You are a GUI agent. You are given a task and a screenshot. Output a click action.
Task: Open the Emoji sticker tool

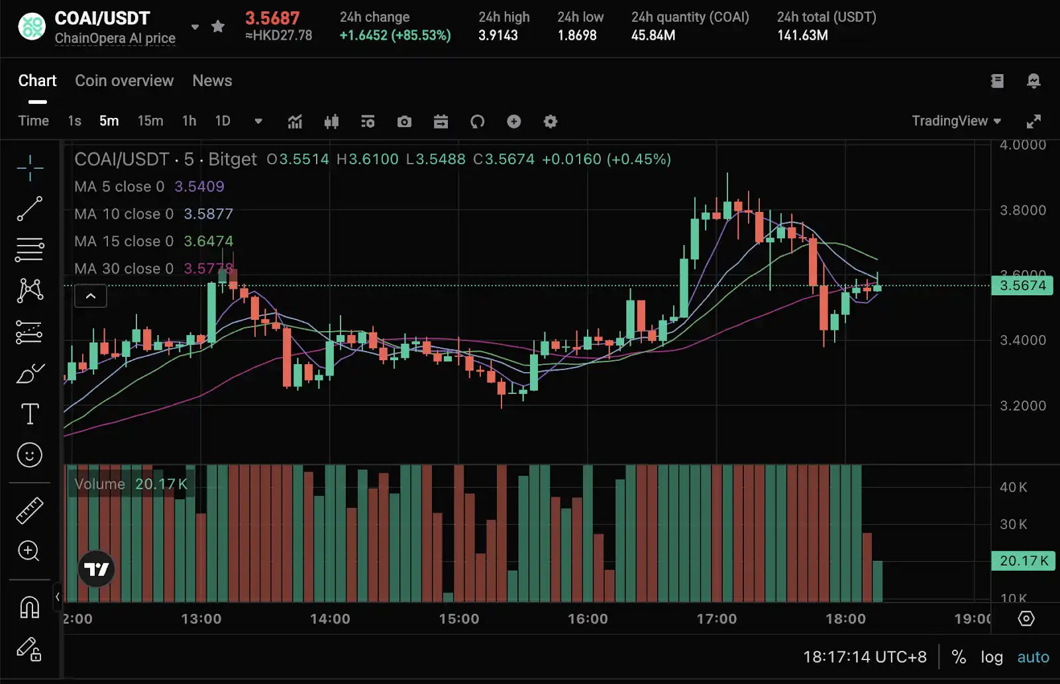(30, 456)
